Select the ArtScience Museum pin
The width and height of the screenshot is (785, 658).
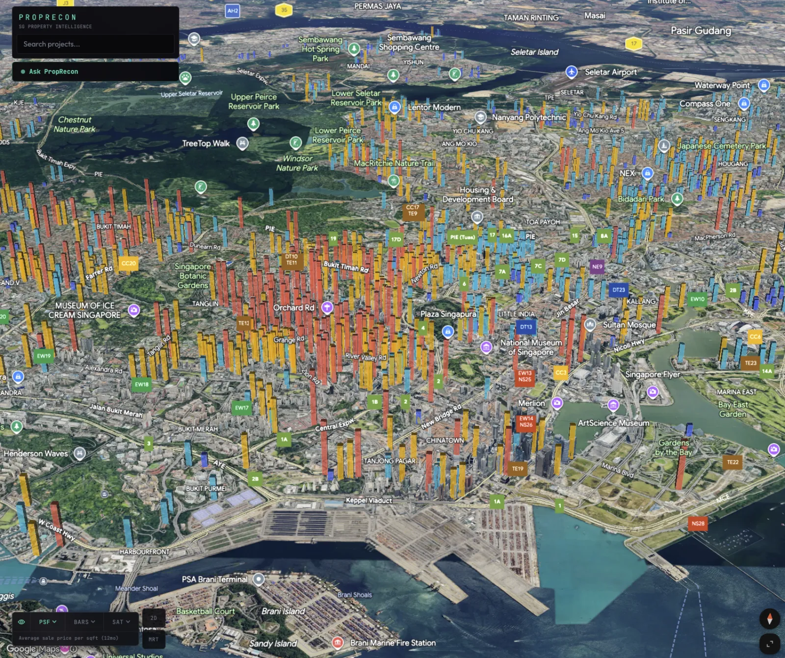click(x=613, y=405)
